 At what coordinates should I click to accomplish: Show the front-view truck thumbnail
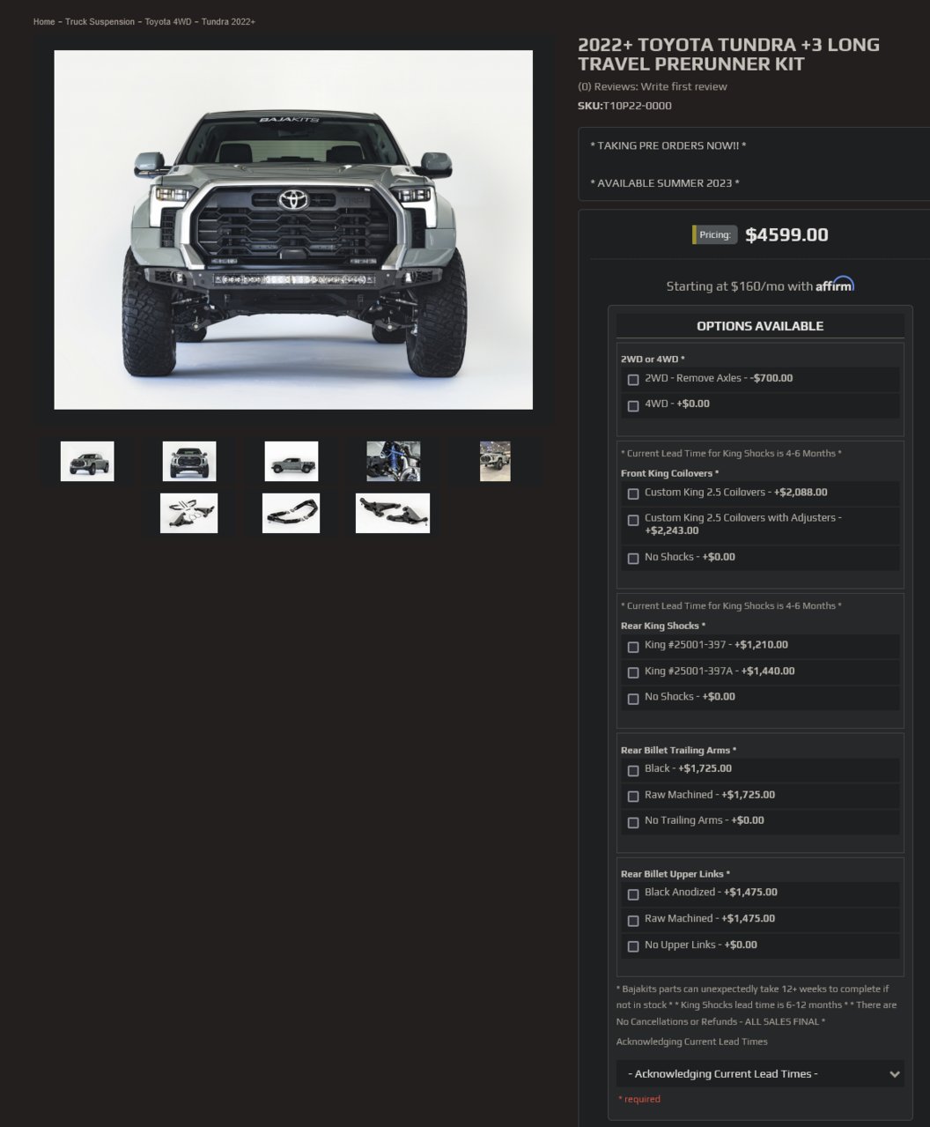click(x=189, y=462)
